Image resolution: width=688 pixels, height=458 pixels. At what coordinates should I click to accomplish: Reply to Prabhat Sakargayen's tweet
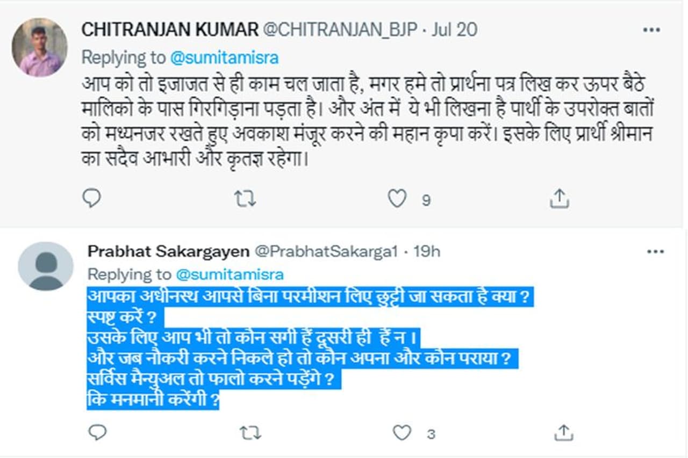97,432
